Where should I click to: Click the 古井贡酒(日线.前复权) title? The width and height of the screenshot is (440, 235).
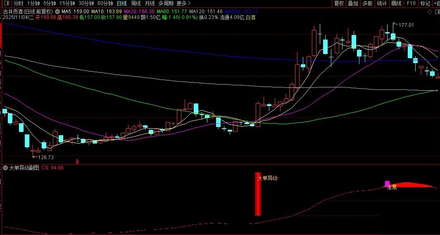click(28, 12)
